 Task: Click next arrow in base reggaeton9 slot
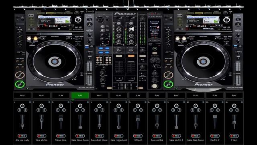point(122,110)
